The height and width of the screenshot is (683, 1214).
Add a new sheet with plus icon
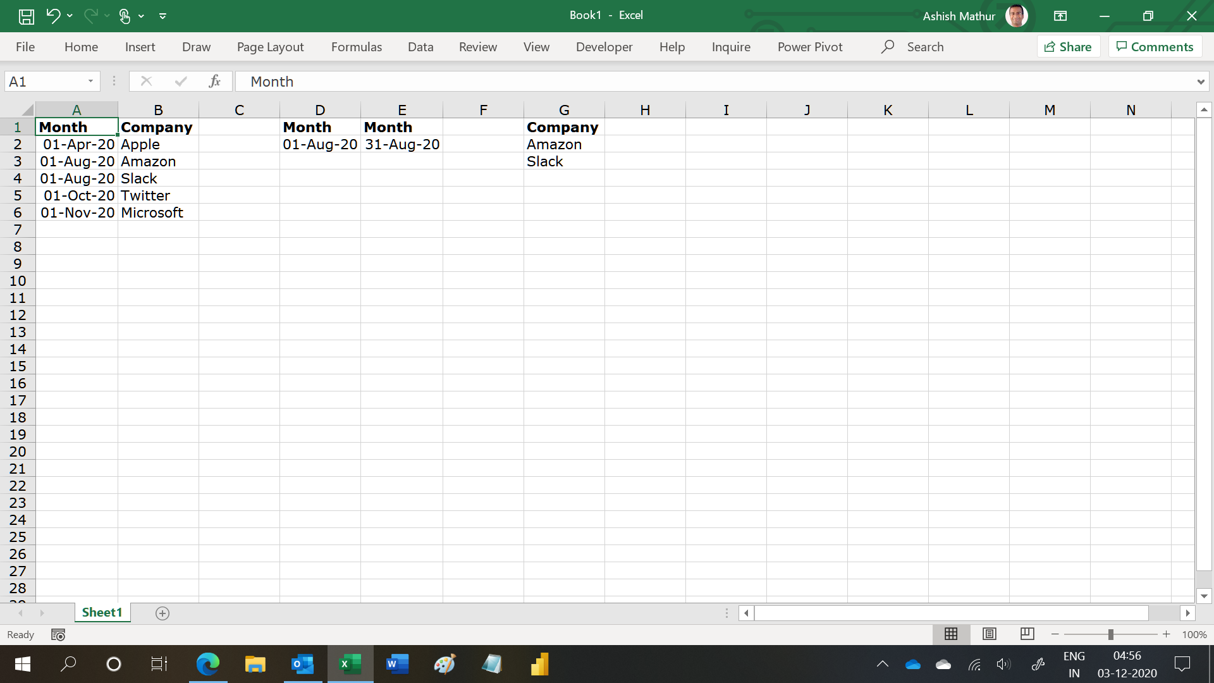(162, 613)
